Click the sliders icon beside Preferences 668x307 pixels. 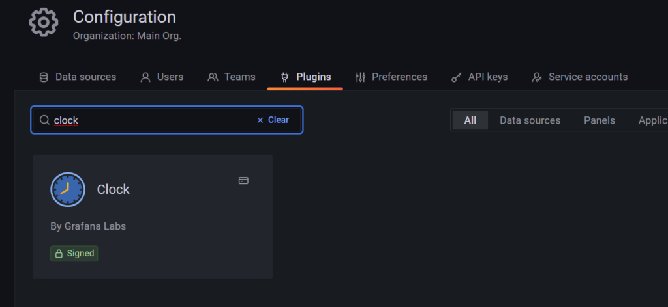(360, 77)
